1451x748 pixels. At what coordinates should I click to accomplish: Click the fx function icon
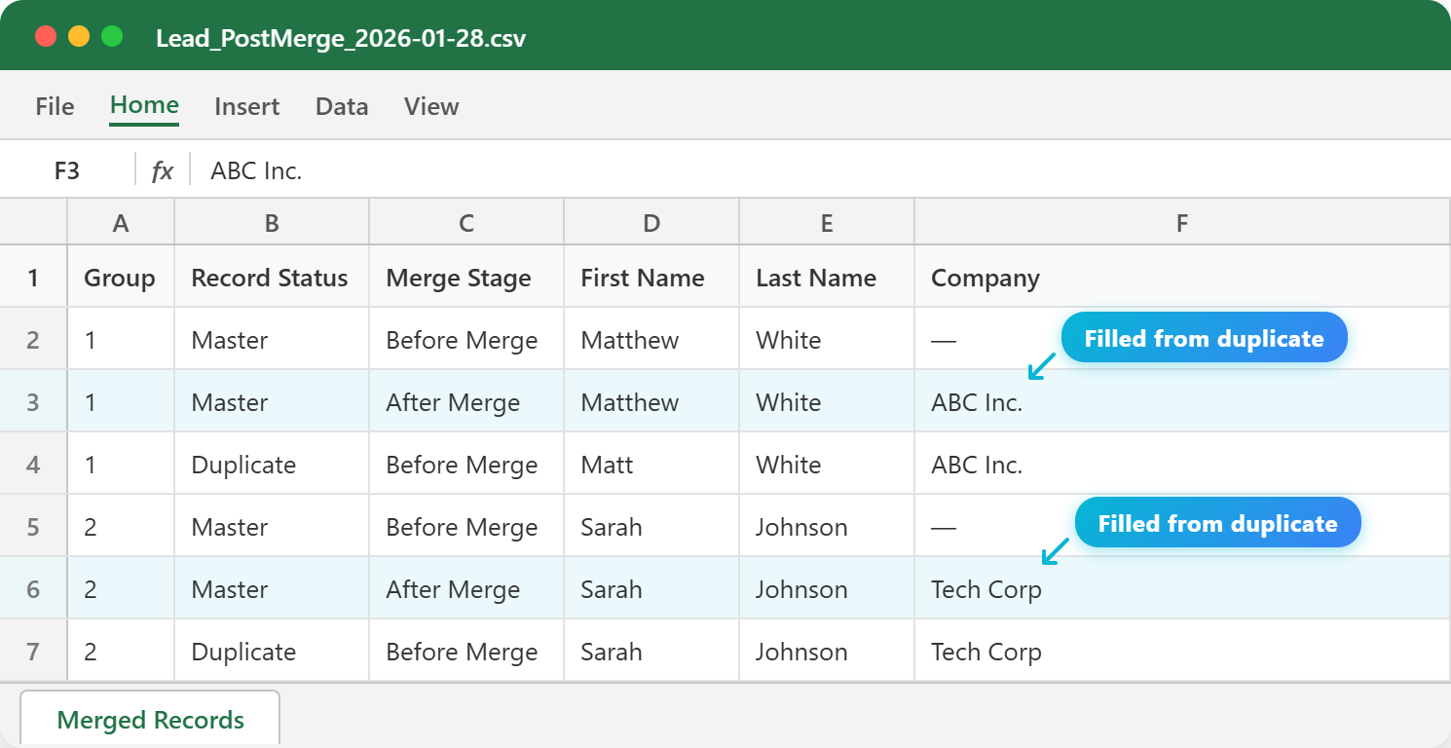pyautogui.click(x=162, y=169)
